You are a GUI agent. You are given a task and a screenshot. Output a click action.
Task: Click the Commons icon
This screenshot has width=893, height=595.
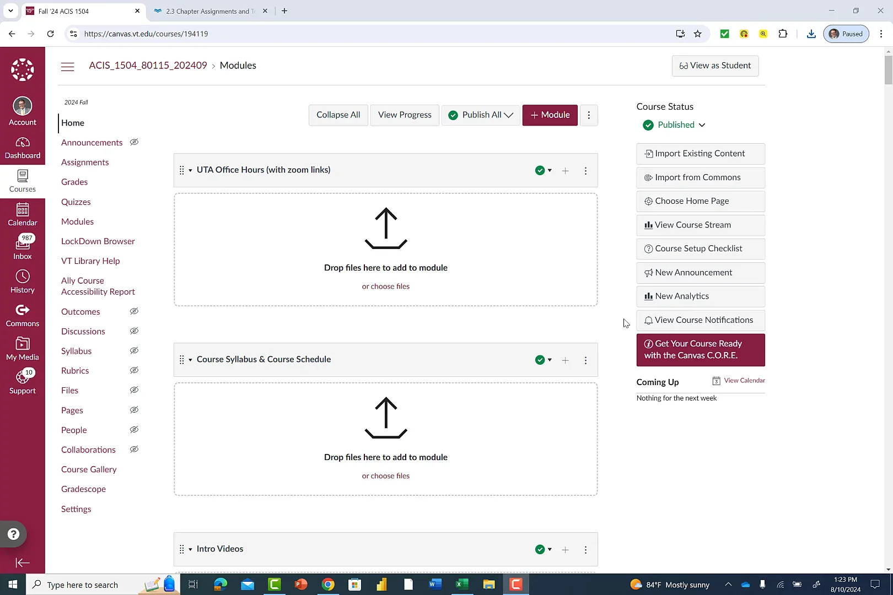pos(23,314)
